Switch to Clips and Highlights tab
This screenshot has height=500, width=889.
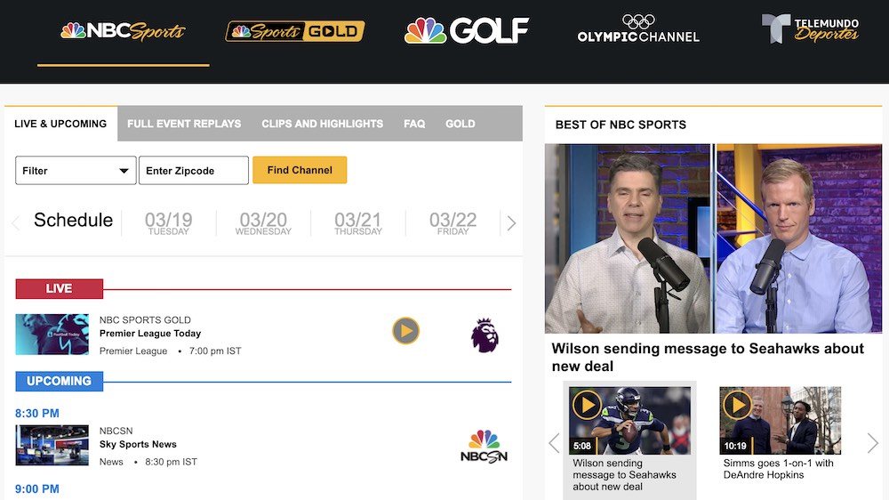[x=323, y=124]
